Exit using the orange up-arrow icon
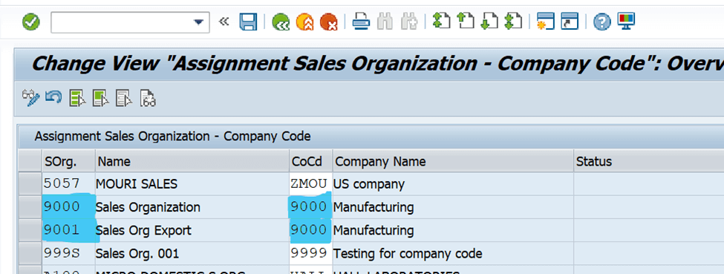 click(x=304, y=22)
